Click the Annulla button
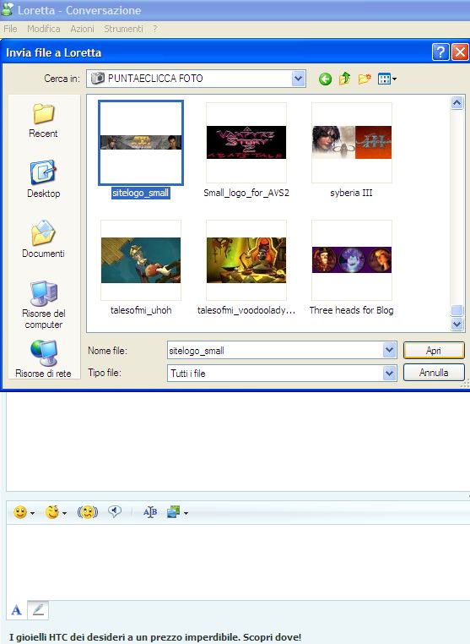This screenshot has width=470, height=644. [434, 373]
